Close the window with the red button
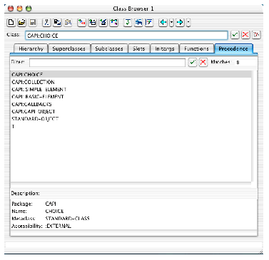Viewport: 269px width, 260px height. click(11, 9)
